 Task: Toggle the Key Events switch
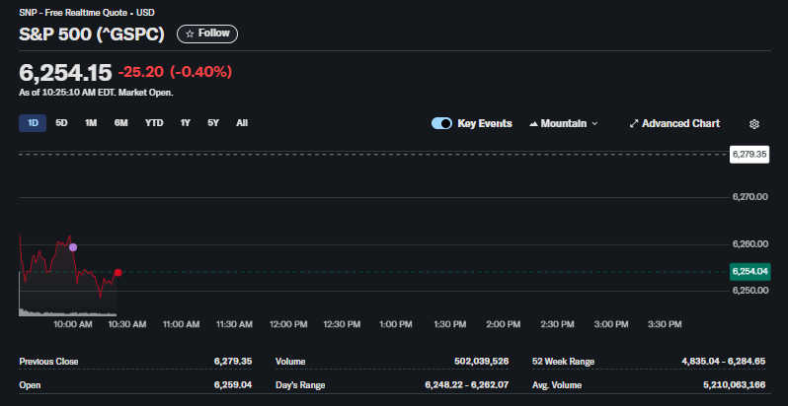point(441,123)
